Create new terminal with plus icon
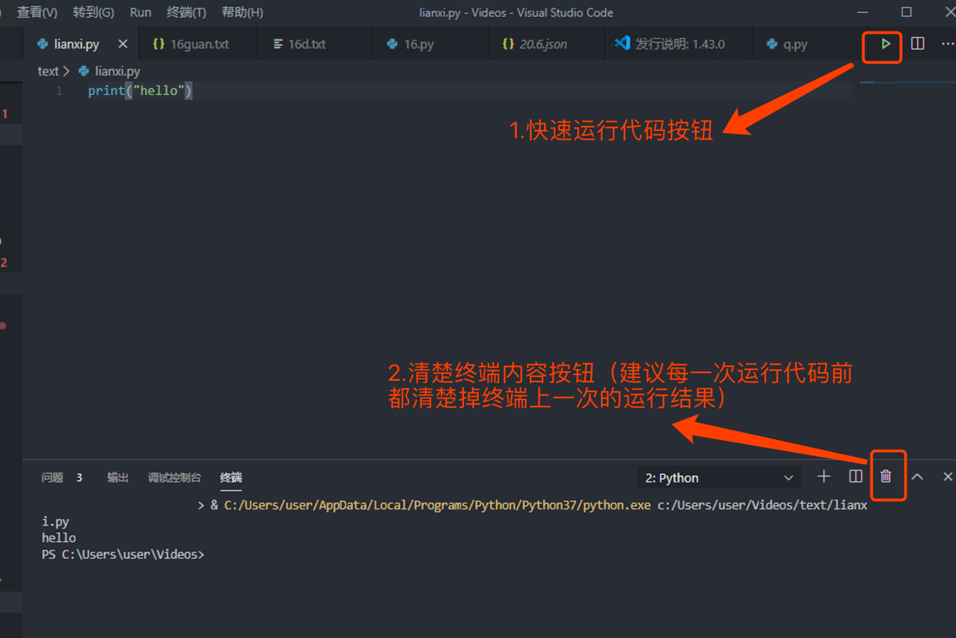The image size is (956, 638). point(824,477)
